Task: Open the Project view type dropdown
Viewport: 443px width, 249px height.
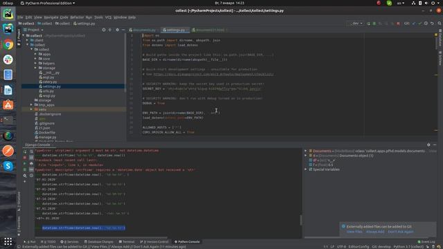Action: coord(34,30)
